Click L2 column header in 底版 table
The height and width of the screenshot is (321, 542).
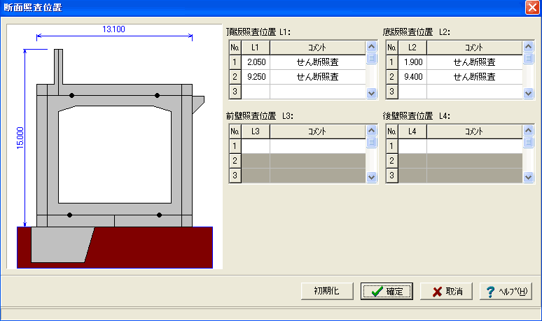(412, 48)
